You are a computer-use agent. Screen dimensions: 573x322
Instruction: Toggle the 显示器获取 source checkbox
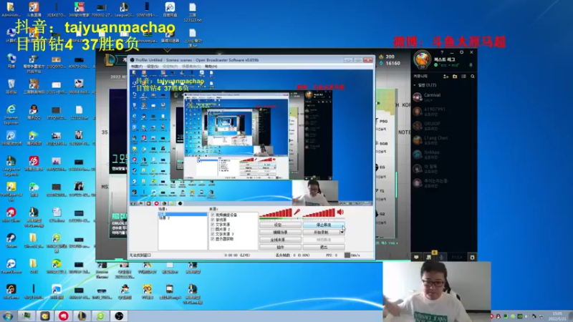pyautogui.click(x=212, y=239)
